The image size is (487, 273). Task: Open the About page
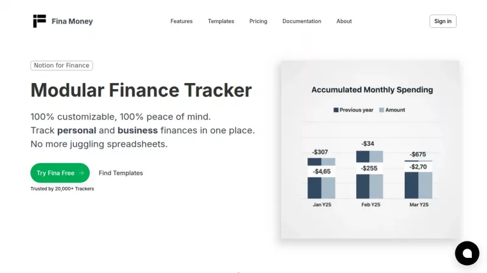tap(344, 21)
